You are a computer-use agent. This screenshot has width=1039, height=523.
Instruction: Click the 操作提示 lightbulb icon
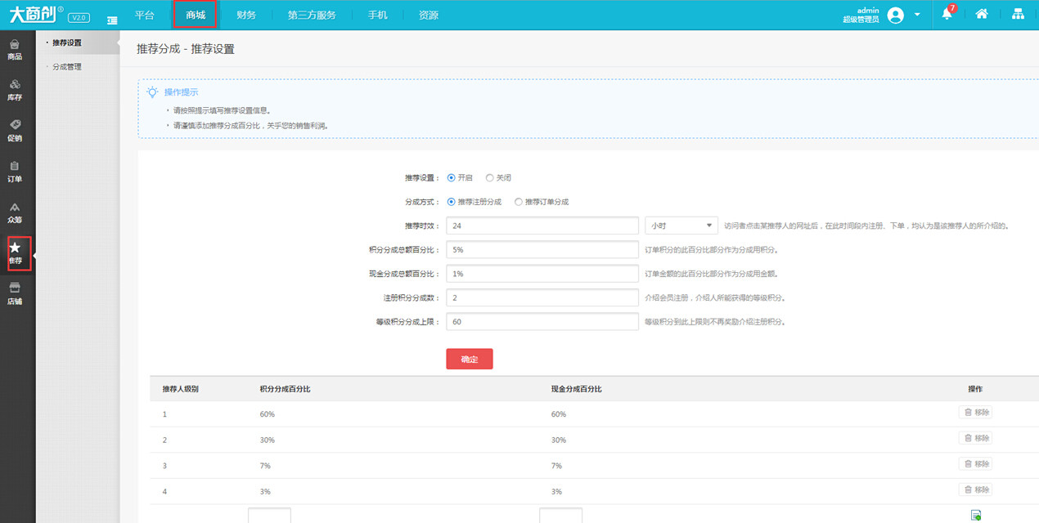pos(152,92)
